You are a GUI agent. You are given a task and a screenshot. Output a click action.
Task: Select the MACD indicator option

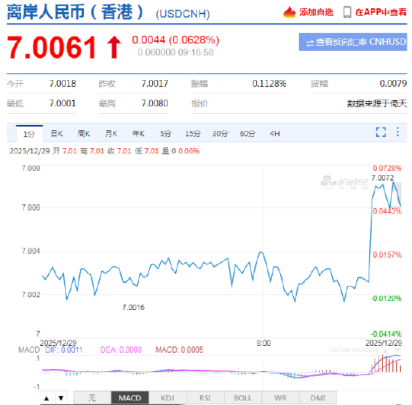pos(130,398)
